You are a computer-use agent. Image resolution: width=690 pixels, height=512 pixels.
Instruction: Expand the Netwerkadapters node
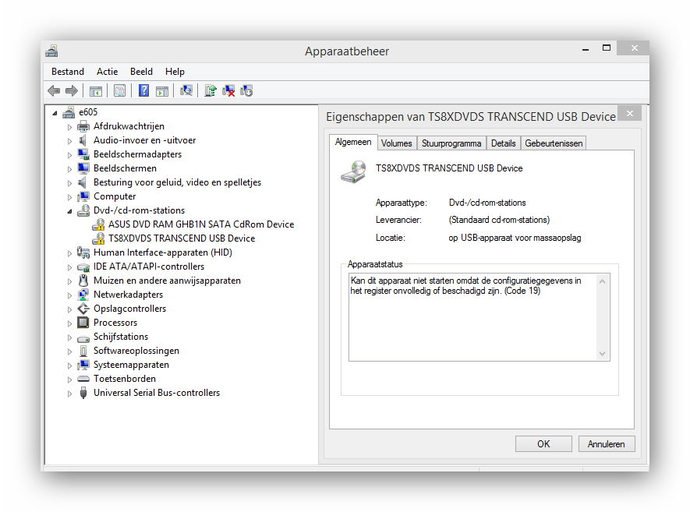click(x=69, y=295)
